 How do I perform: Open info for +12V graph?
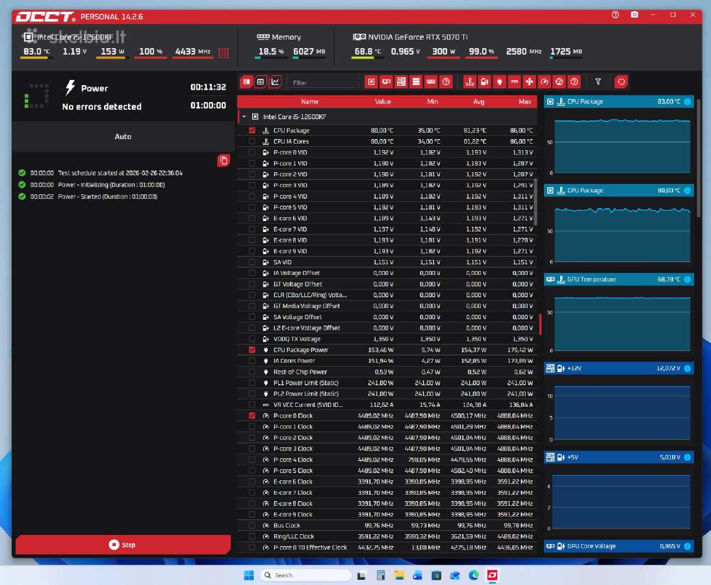688,369
